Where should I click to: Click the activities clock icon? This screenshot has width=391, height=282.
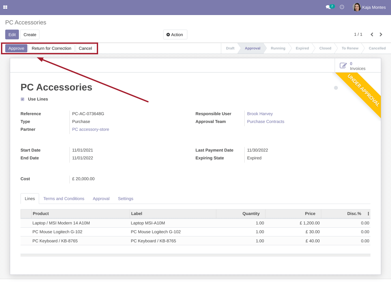coord(342,7)
